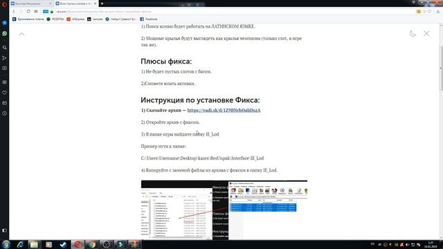Open the yadi.sk archive download link
This screenshot has width=443, height=249.
pyautogui.click(x=224, y=110)
